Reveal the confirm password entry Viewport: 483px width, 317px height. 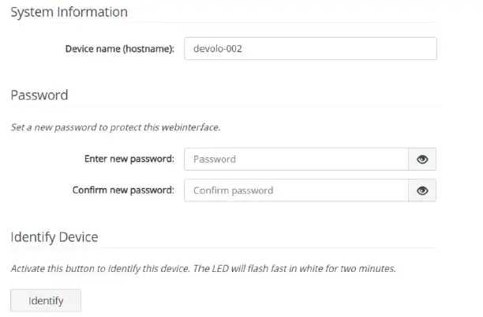click(x=422, y=191)
